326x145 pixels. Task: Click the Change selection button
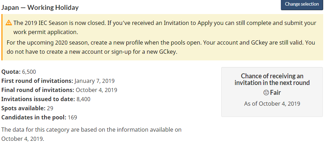pos(302,4)
